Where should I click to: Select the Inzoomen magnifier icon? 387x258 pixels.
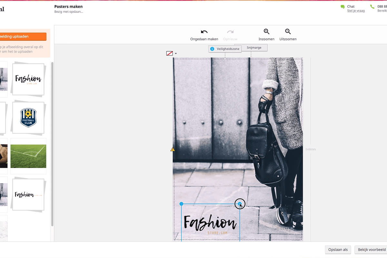[x=266, y=32]
